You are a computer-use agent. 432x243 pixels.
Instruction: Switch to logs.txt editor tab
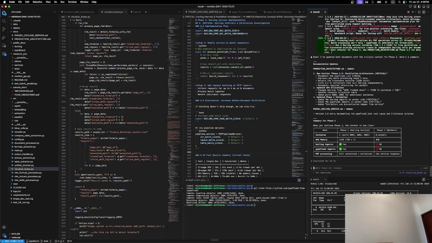click(137, 12)
